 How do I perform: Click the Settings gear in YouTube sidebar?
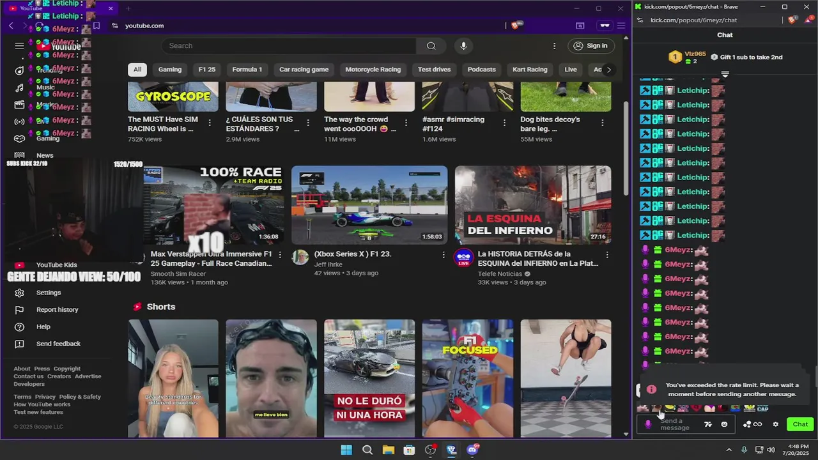pos(19,293)
